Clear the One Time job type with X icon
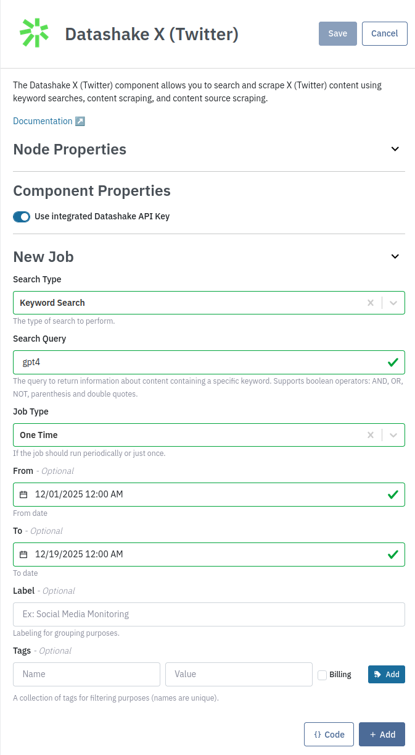Screen dimensions: 415x755 point(371,435)
